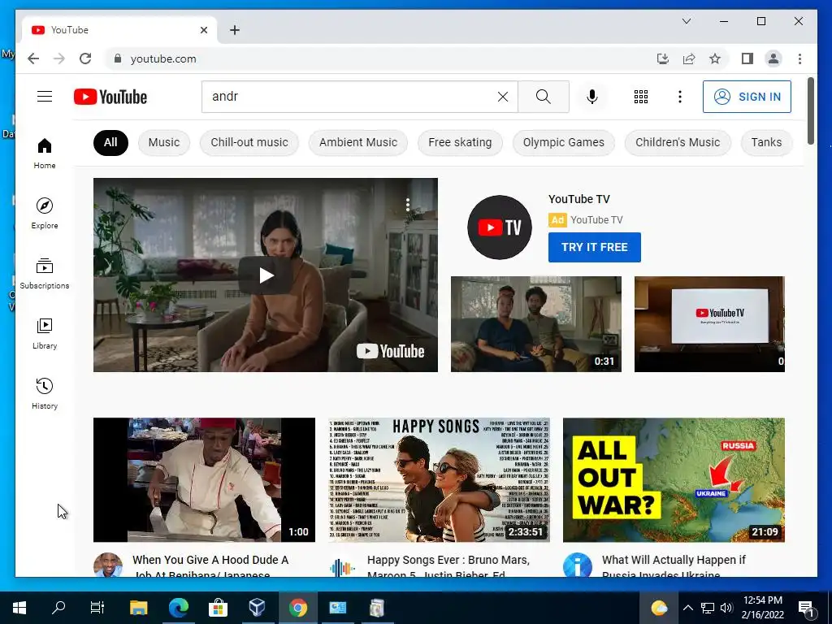Screen dimensions: 832x624
Task: Open YouTube settings three-dot menu
Action: 680,97
